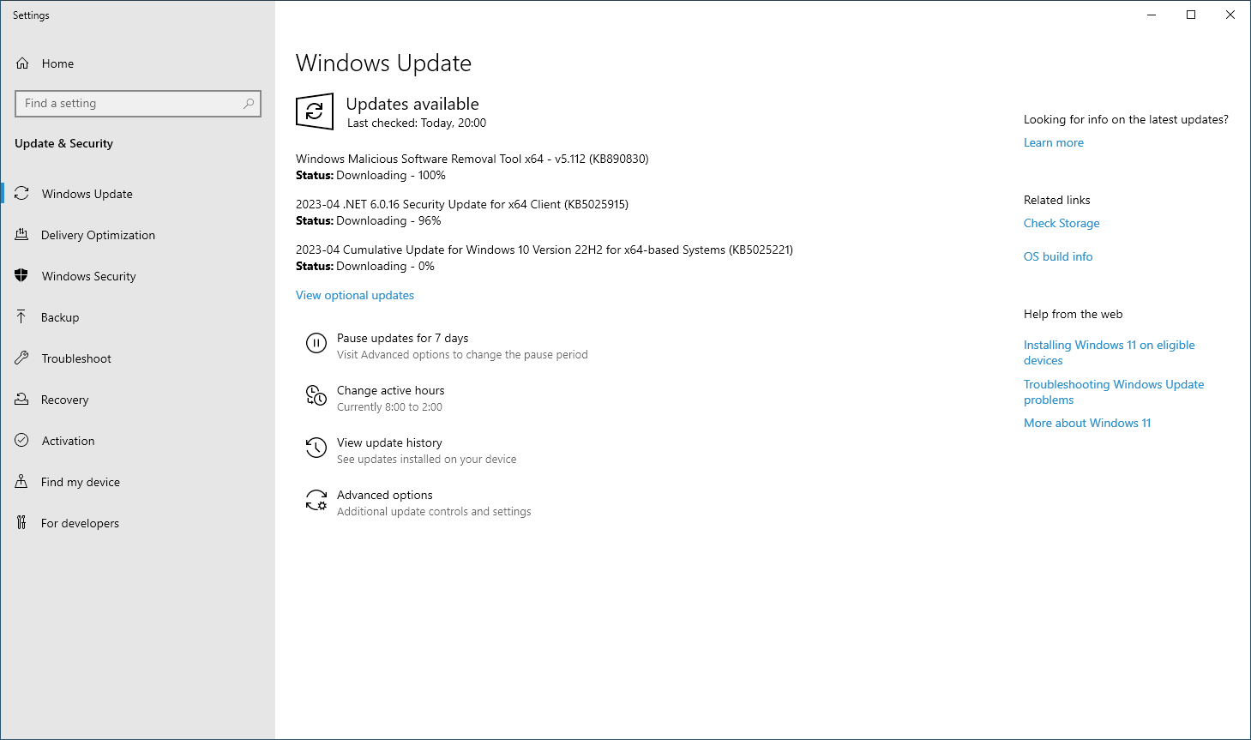This screenshot has width=1251, height=740.
Task: Pause updates for 7 days
Action: pyautogui.click(x=403, y=338)
